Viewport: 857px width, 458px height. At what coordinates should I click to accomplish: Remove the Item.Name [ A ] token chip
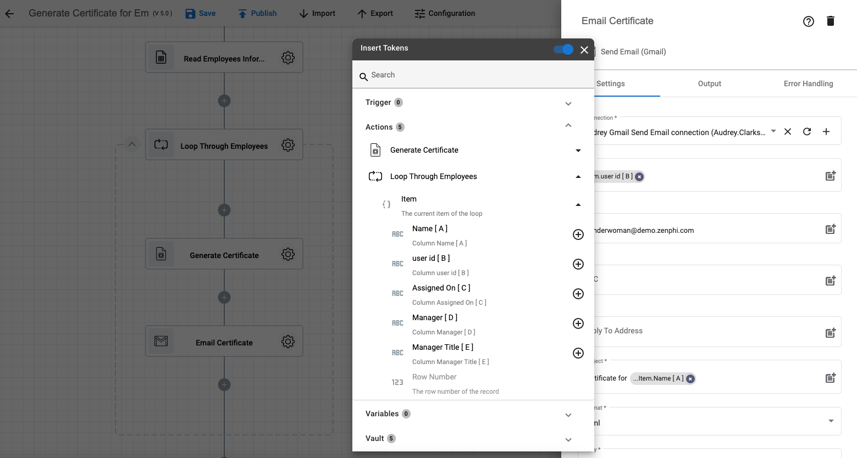pos(690,379)
